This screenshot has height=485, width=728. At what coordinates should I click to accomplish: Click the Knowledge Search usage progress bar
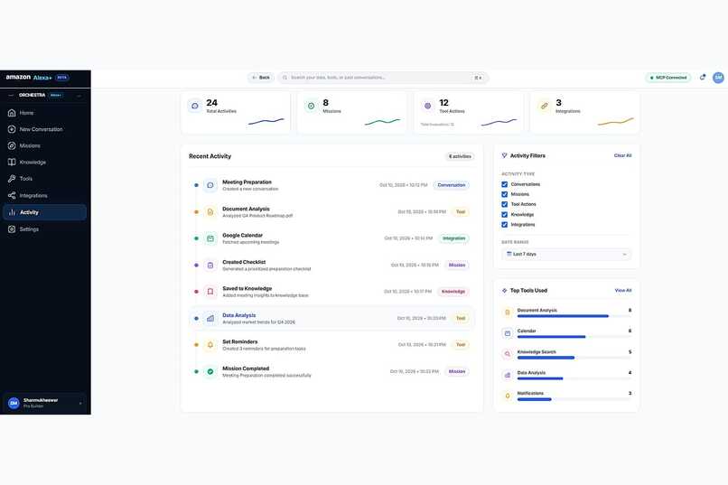[574, 358]
